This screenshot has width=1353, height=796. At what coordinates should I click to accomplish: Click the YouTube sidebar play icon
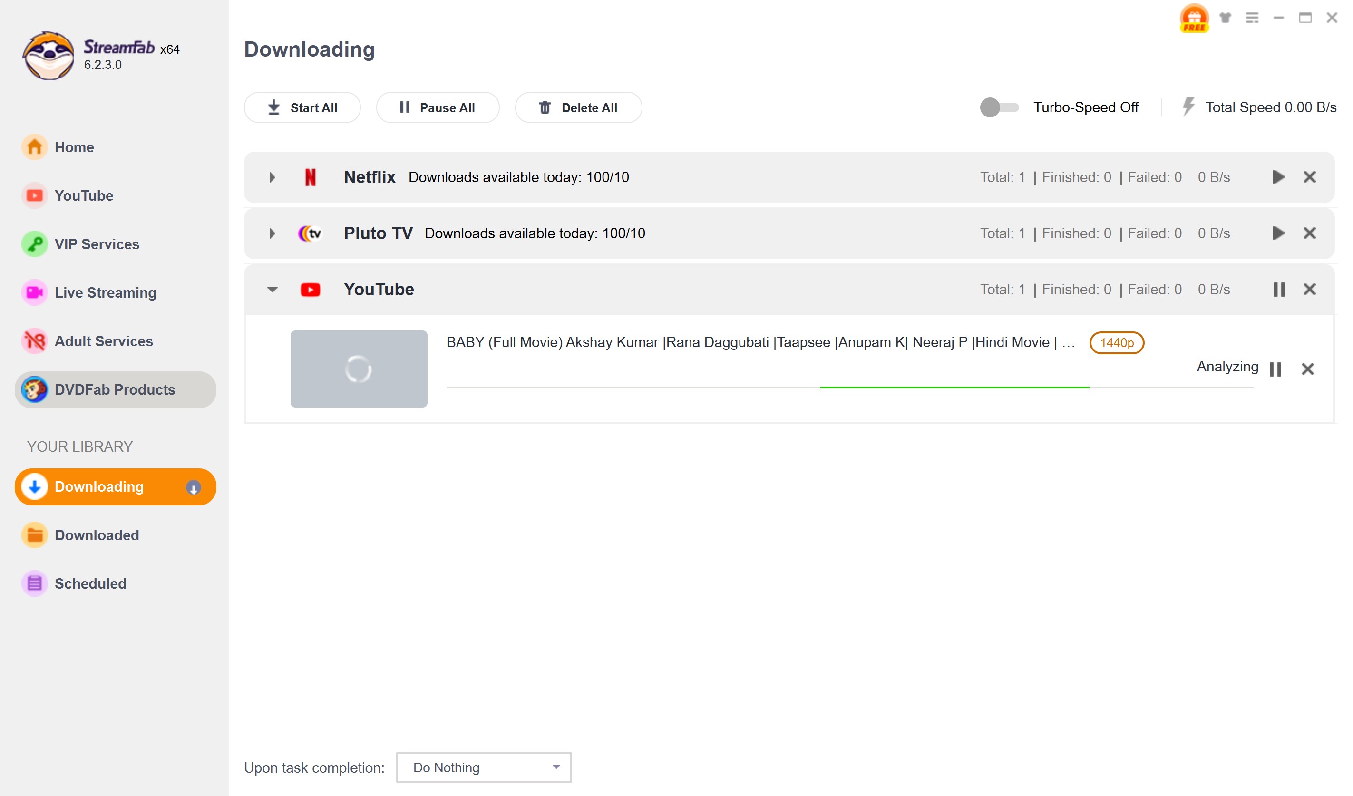pyautogui.click(x=35, y=195)
